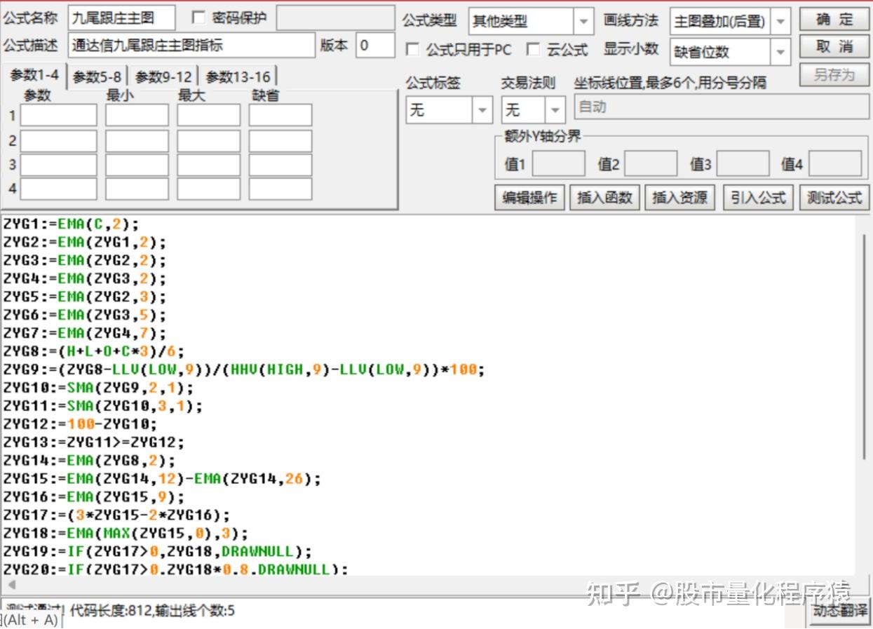Click code line ZYG1:=EMA(C,2);

(x=72, y=224)
